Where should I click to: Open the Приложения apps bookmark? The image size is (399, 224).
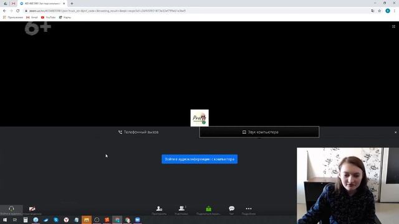click(12, 17)
